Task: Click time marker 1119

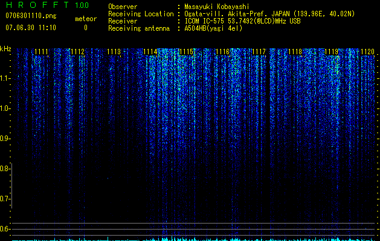Action: [331, 52]
